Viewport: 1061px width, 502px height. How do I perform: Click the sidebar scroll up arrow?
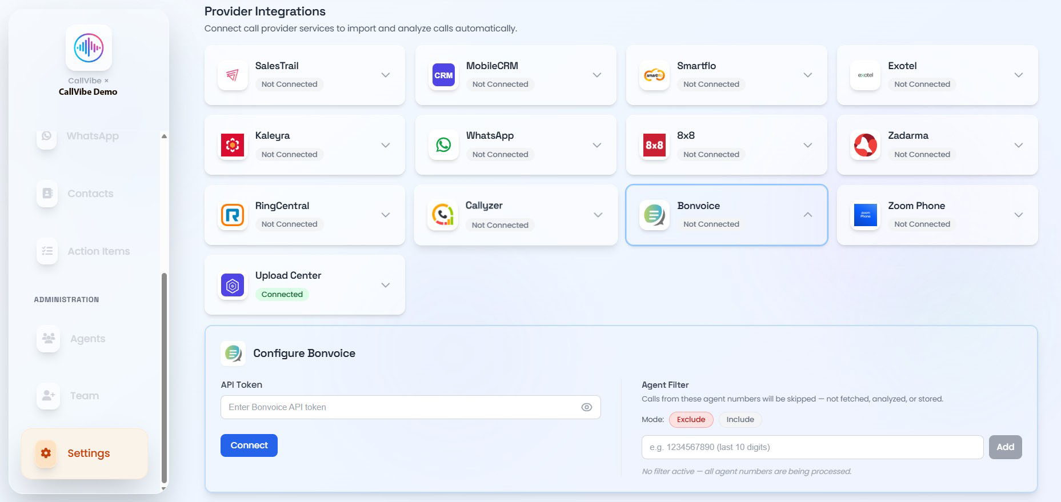click(165, 136)
